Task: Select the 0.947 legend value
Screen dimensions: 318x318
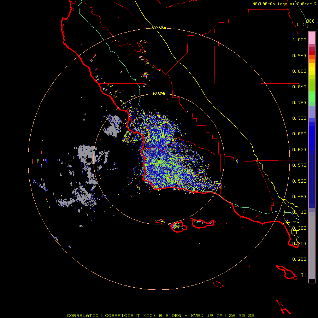Action: [x=299, y=55]
